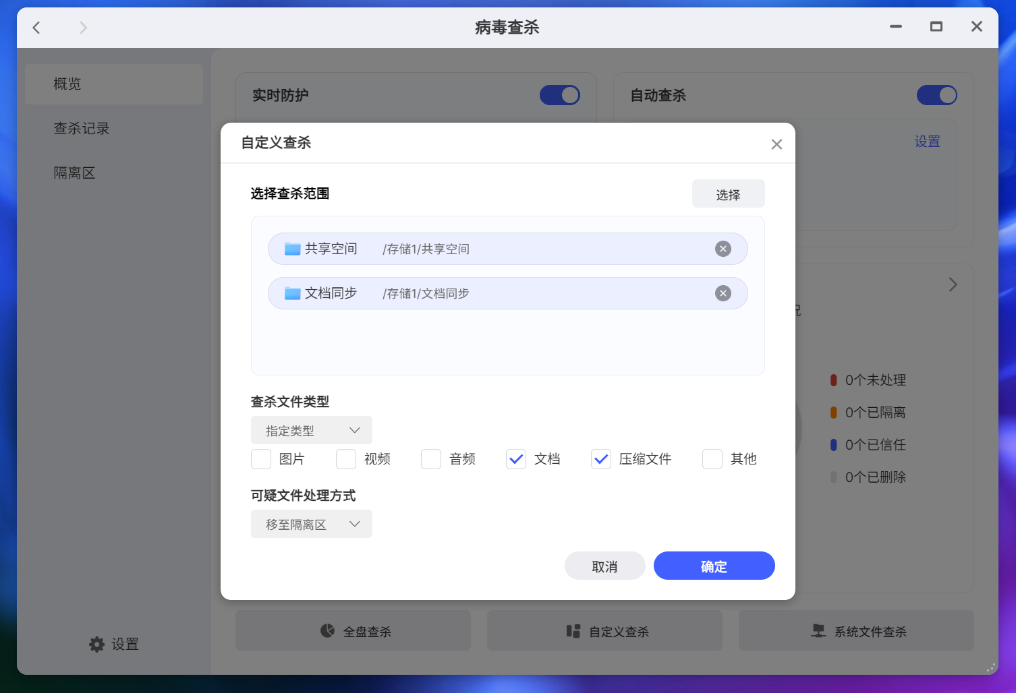
Task: Maximize the 病毒查杀 window
Action: click(936, 27)
